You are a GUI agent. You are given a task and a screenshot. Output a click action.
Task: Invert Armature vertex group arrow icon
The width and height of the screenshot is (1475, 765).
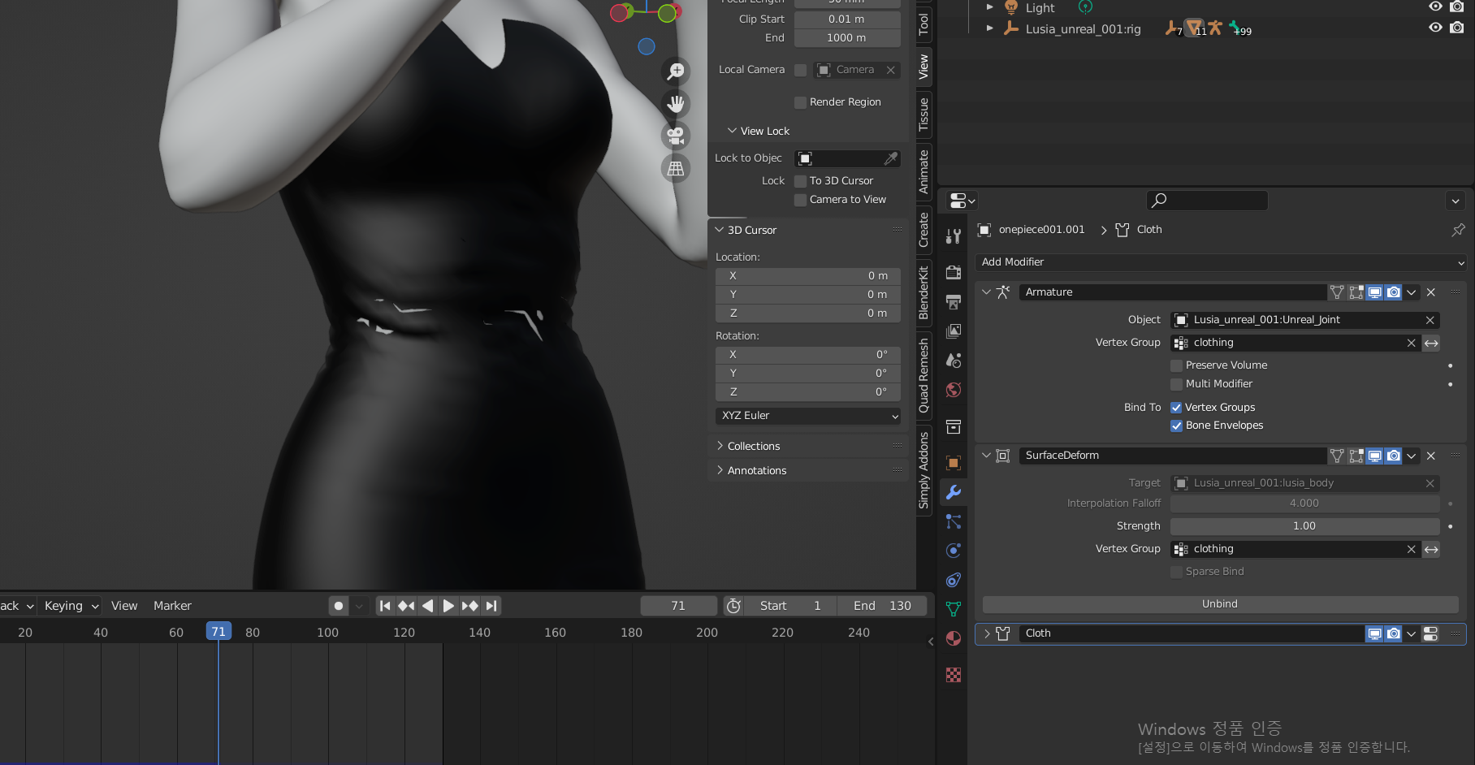1431,344
